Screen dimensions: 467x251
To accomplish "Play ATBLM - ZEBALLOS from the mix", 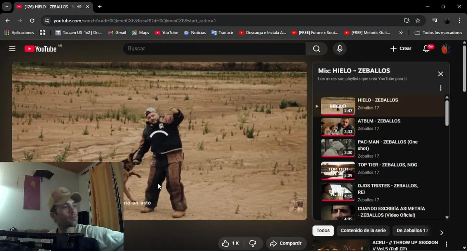I will 379,127.
